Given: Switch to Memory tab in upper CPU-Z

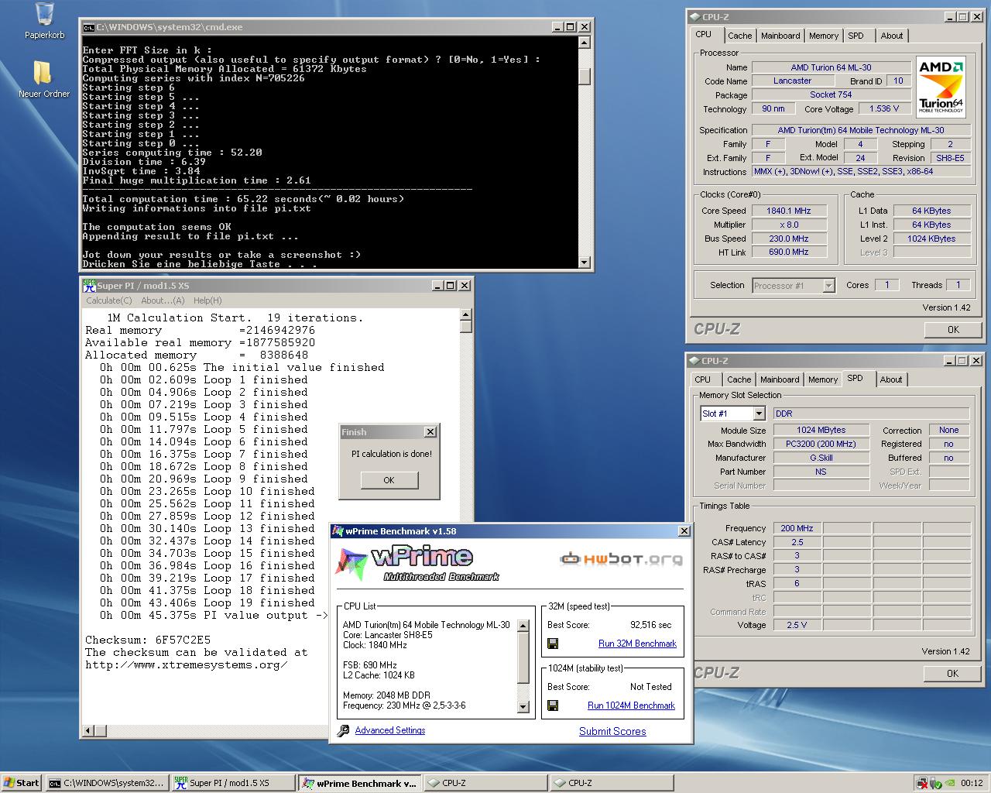Looking at the screenshot, I should click(824, 36).
